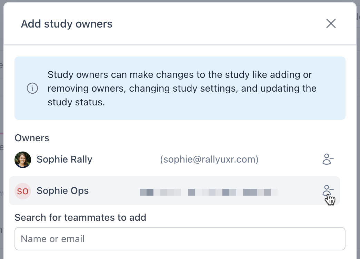
Task: Select the Sophie Ops owner name
Action: [x=62, y=191]
